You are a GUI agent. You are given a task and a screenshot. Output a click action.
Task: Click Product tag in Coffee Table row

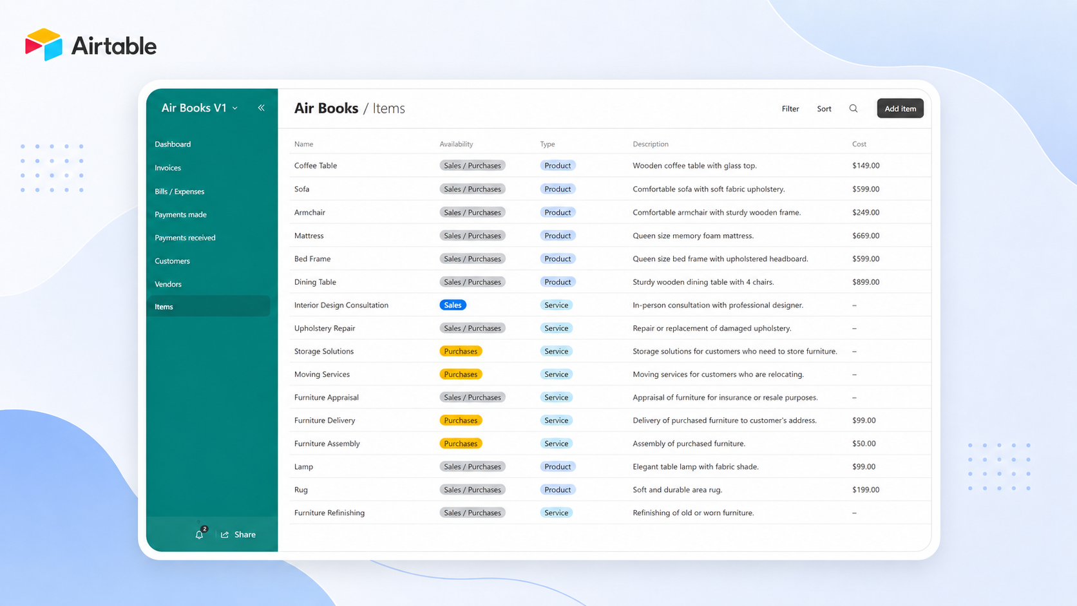click(557, 166)
